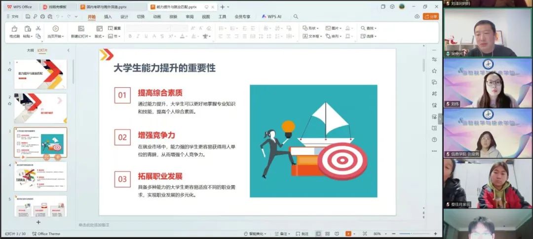This screenshot has width=533, height=239.
Task: Switch to the 大纲 outline pane
Action: 30,50
